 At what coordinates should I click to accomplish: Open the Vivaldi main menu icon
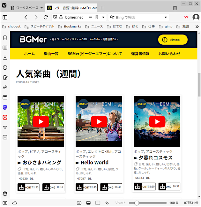pyautogui.click(x=4, y=5)
